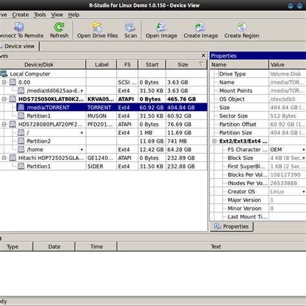
Task: Switch to the Device view tab
Action: (x=19, y=46)
